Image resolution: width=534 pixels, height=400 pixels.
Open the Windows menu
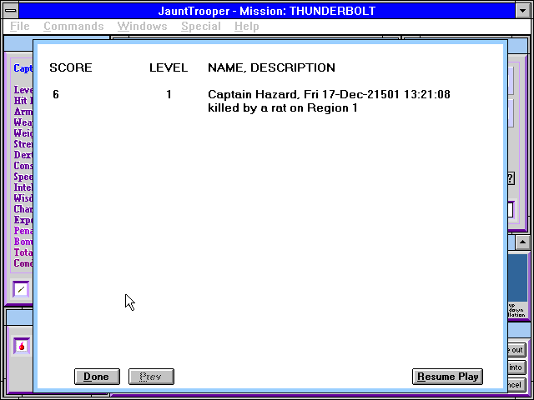(143, 26)
